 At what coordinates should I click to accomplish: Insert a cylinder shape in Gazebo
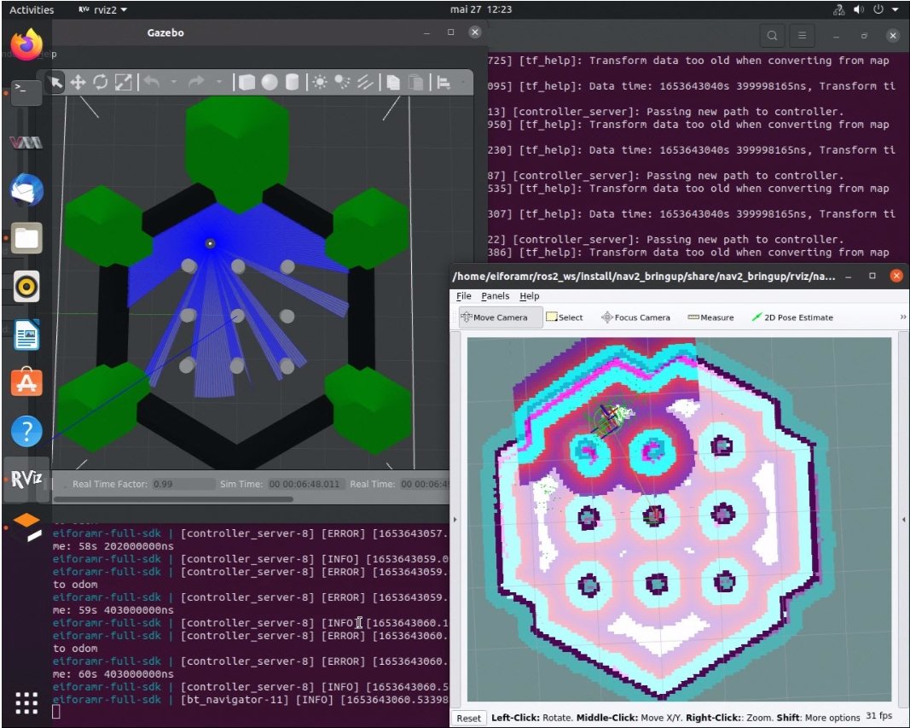292,82
